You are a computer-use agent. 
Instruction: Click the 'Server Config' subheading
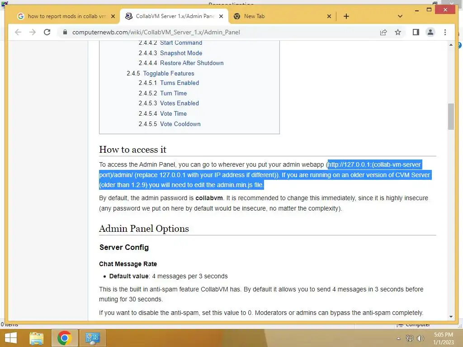tap(124, 247)
